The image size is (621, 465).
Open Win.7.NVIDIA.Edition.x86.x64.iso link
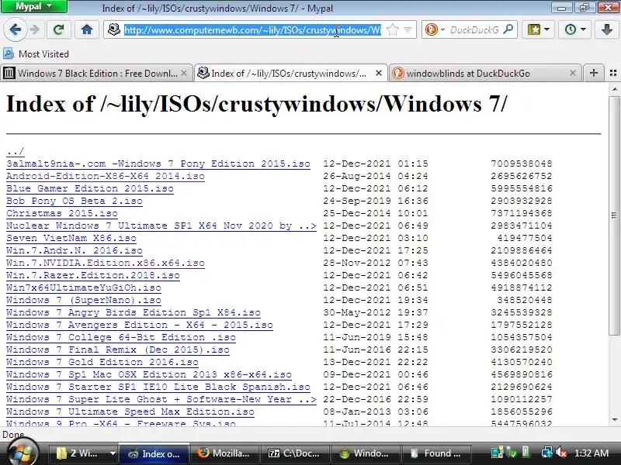(106, 263)
